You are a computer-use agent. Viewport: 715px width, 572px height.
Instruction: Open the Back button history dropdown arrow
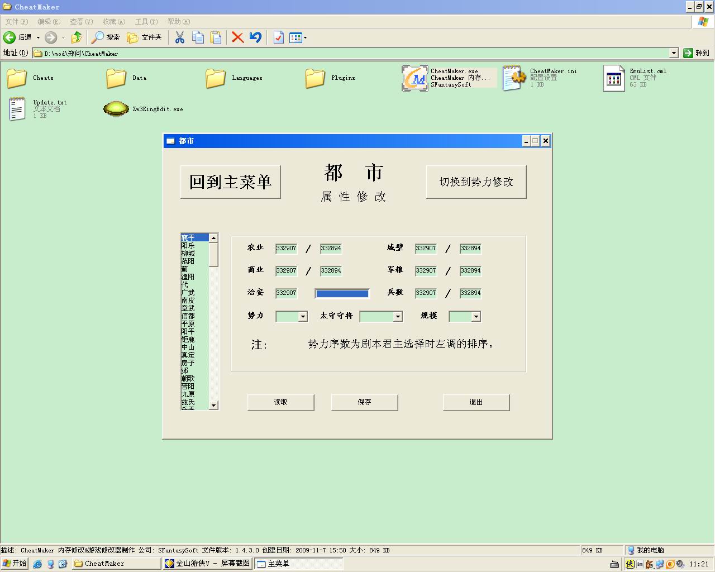coord(38,37)
